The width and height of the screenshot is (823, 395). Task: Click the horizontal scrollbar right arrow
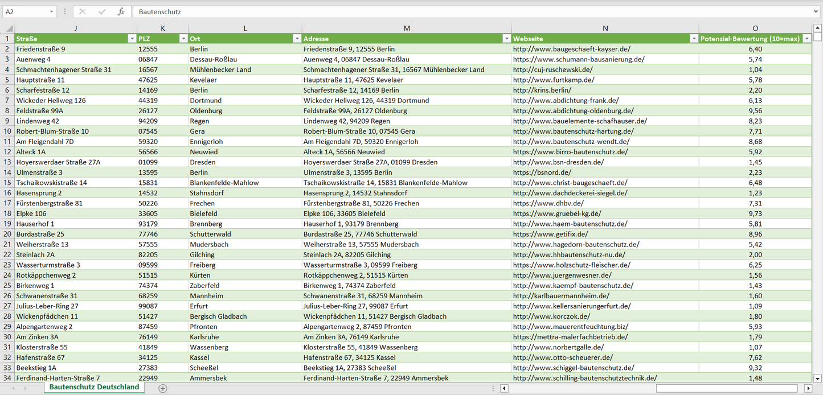click(808, 388)
